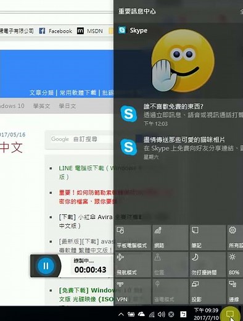The width and height of the screenshot is (243, 321).
Task: Open the Skype waving emoticon image
Action: [183, 61]
